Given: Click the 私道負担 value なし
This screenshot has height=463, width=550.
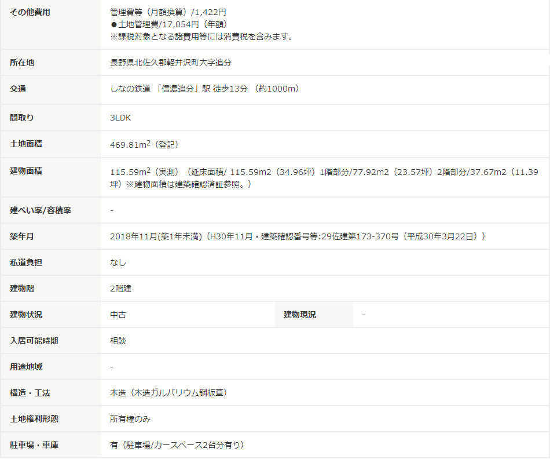Looking at the screenshot, I should 118,263.
